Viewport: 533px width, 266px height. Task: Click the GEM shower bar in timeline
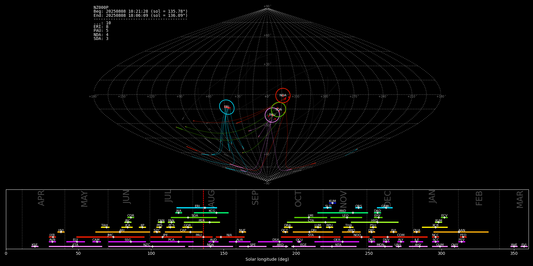tap(385, 208)
